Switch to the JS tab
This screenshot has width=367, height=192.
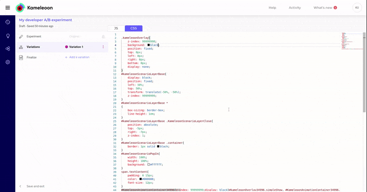click(x=116, y=28)
